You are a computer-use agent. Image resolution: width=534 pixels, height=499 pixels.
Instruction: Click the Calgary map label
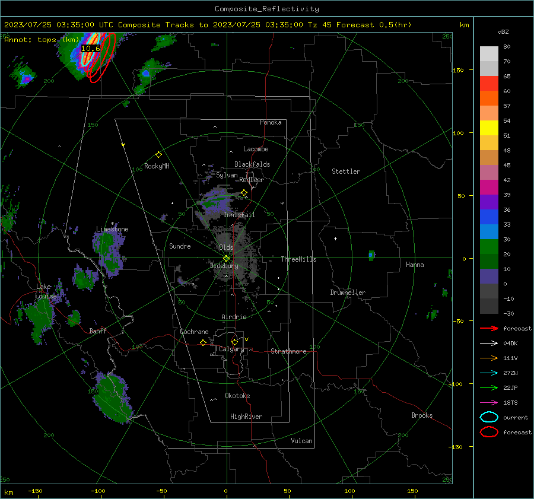(x=231, y=349)
